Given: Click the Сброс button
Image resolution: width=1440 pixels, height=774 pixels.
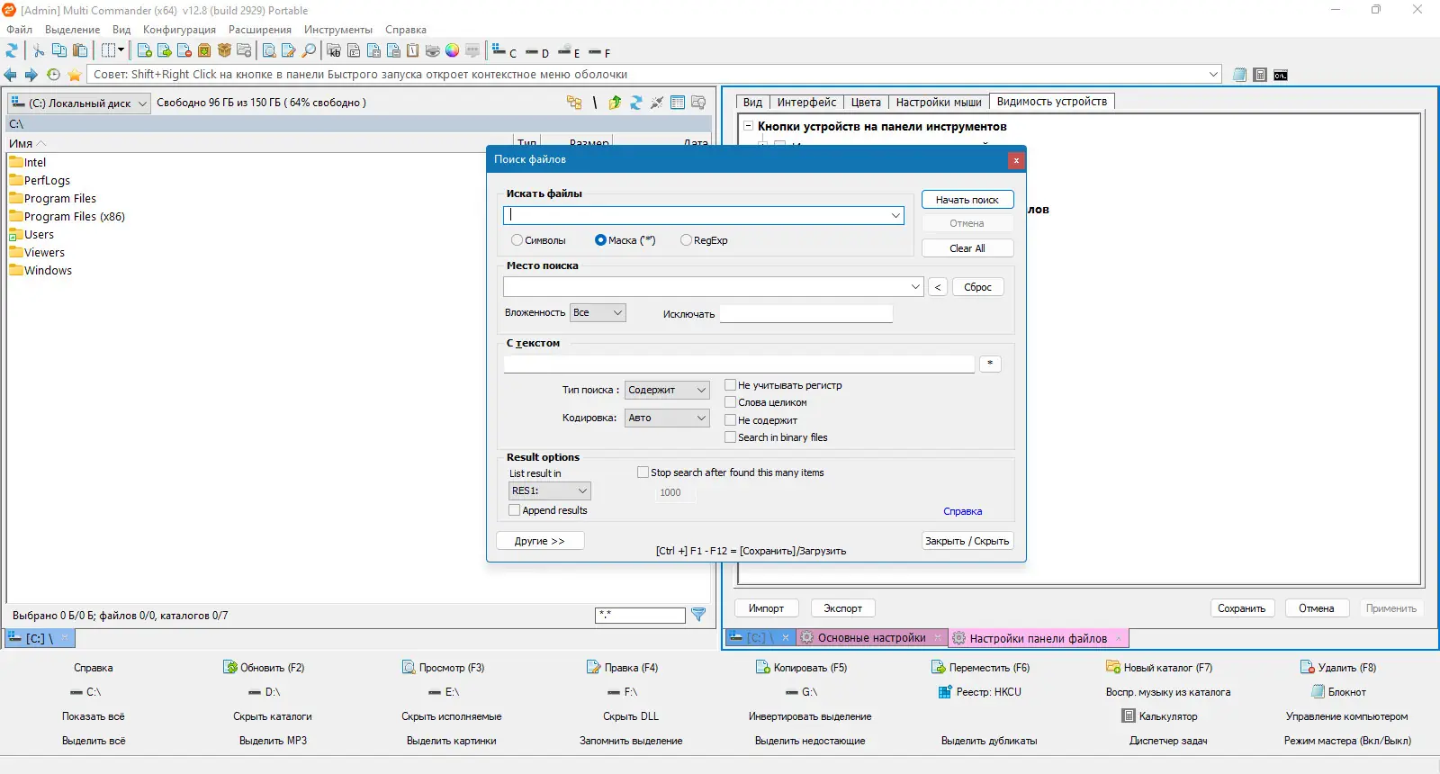Looking at the screenshot, I should click(x=977, y=287).
